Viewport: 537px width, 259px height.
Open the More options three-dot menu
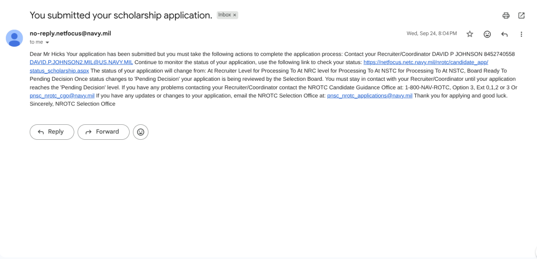521,34
